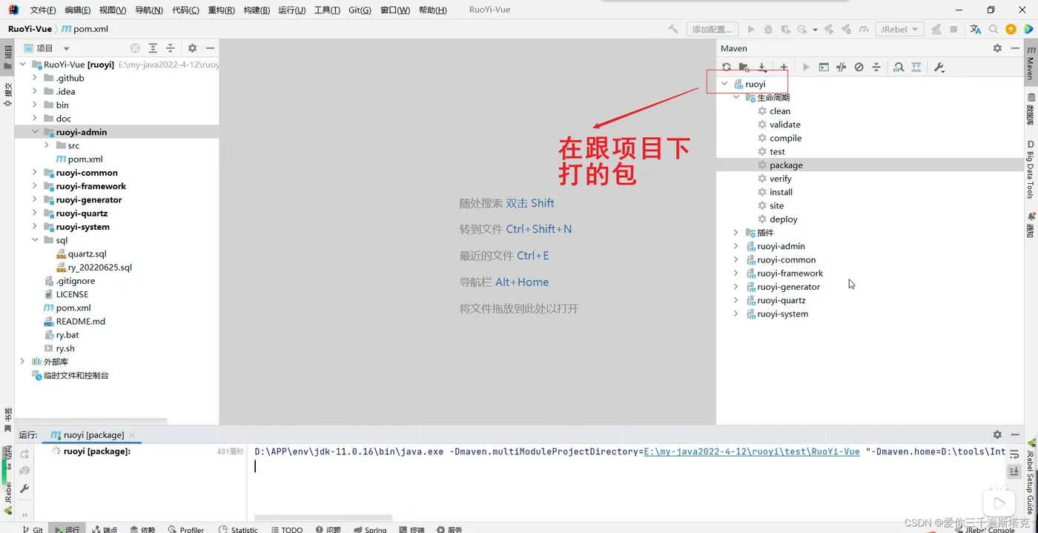Open Big Data Tools side panel

(x=1031, y=170)
